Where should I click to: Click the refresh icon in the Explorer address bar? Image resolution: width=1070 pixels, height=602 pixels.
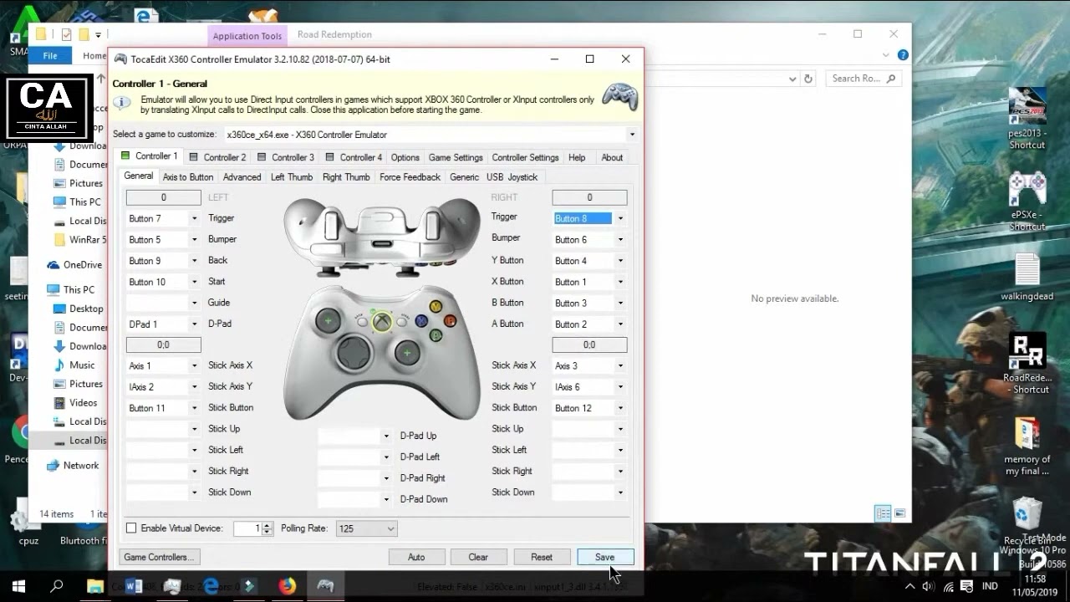tap(808, 79)
